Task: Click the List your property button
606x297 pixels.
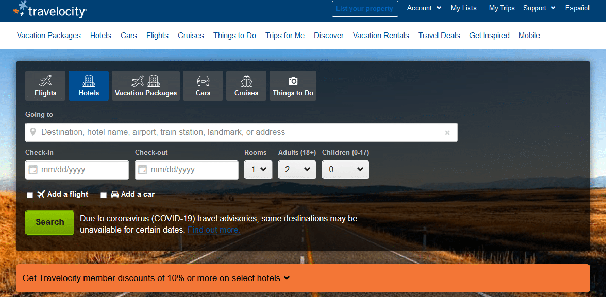Action: point(365,9)
